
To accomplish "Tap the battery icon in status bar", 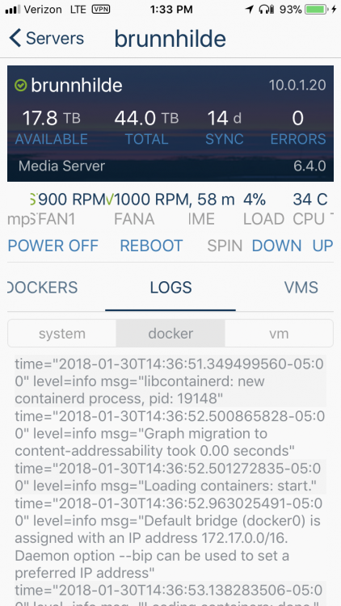I will coord(316,9).
